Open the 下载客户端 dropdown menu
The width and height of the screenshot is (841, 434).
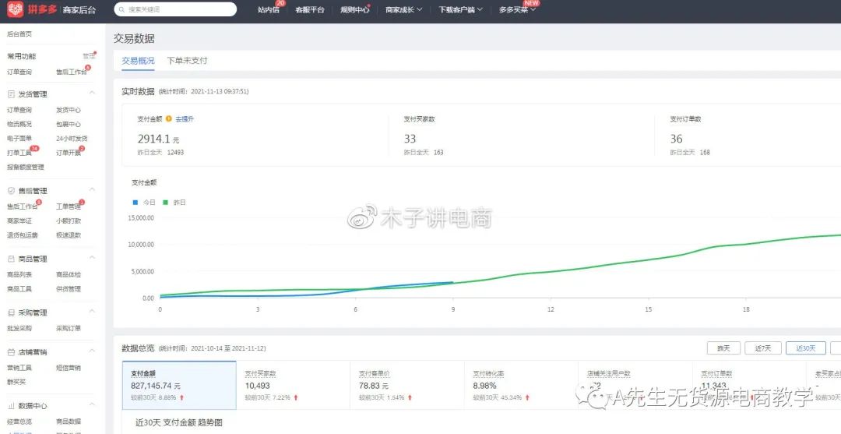pos(460,9)
